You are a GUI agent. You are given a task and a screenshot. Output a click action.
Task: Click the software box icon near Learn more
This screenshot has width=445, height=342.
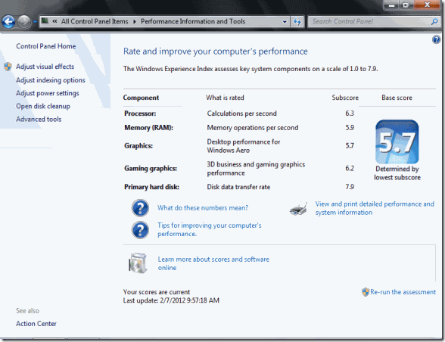coord(138,263)
